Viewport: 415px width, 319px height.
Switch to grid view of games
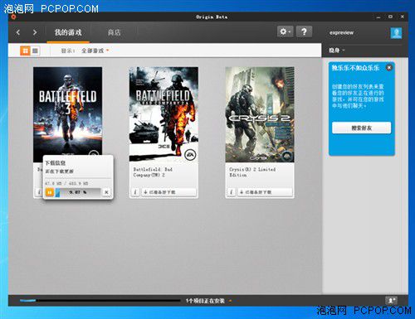pos(25,51)
